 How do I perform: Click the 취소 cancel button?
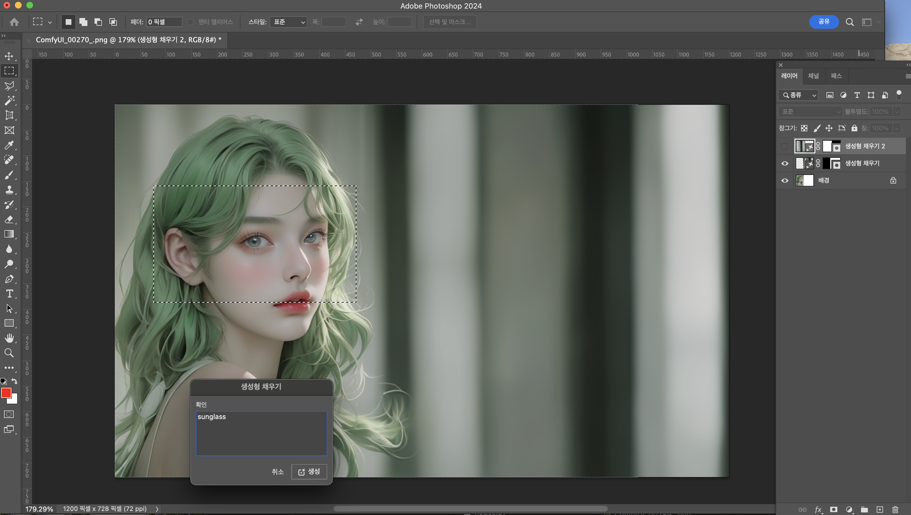pos(277,472)
